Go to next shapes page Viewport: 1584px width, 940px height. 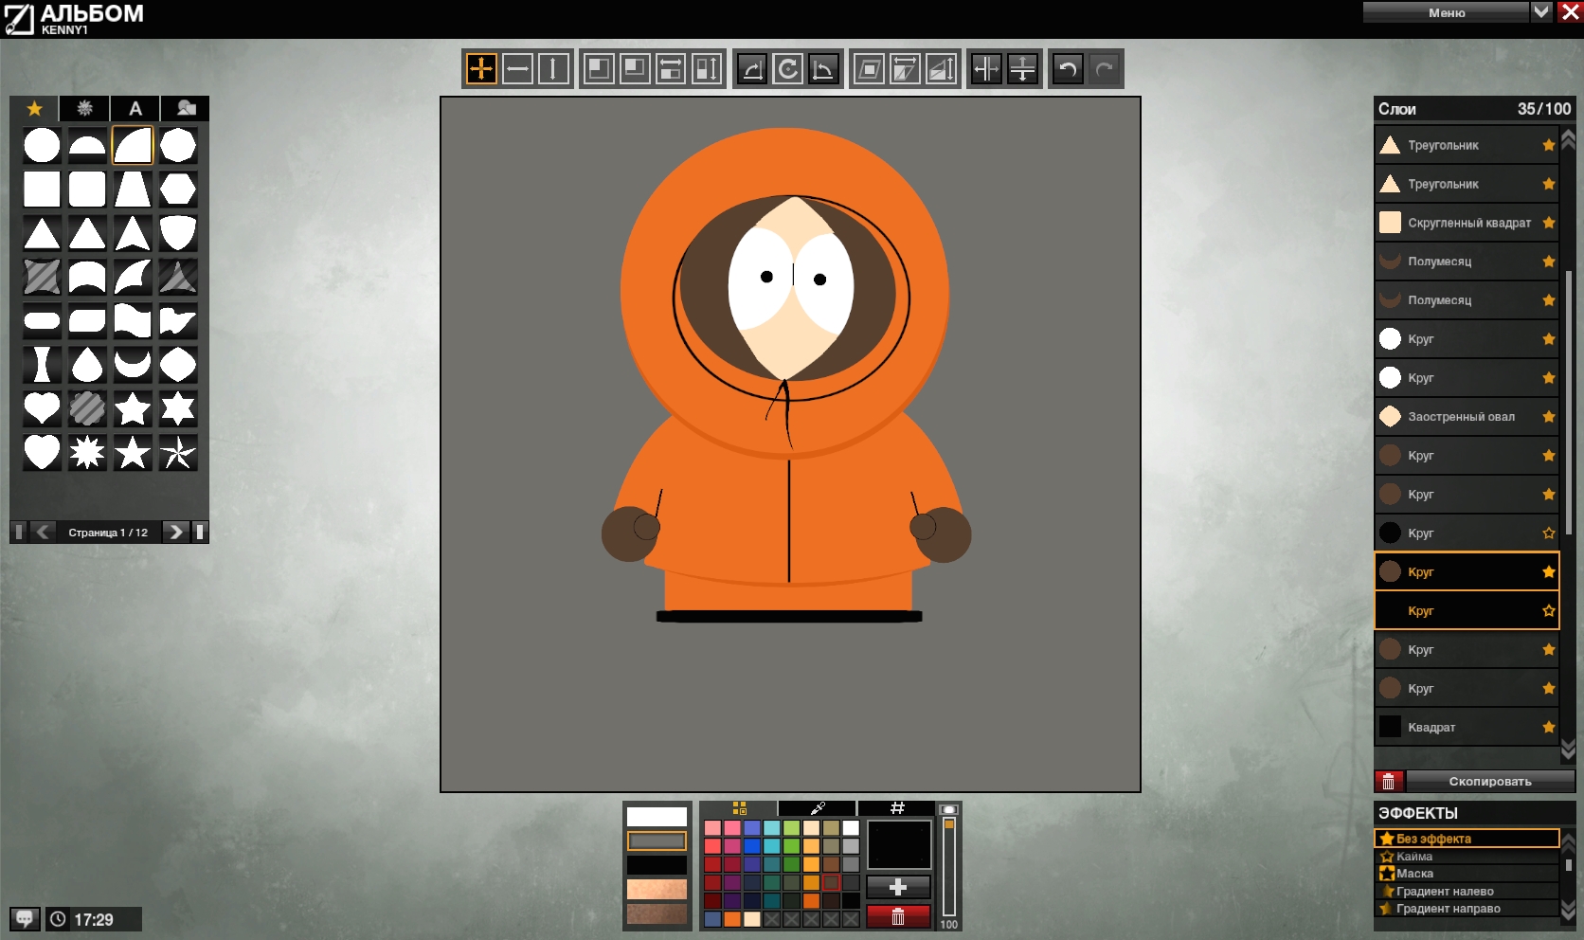tap(175, 532)
